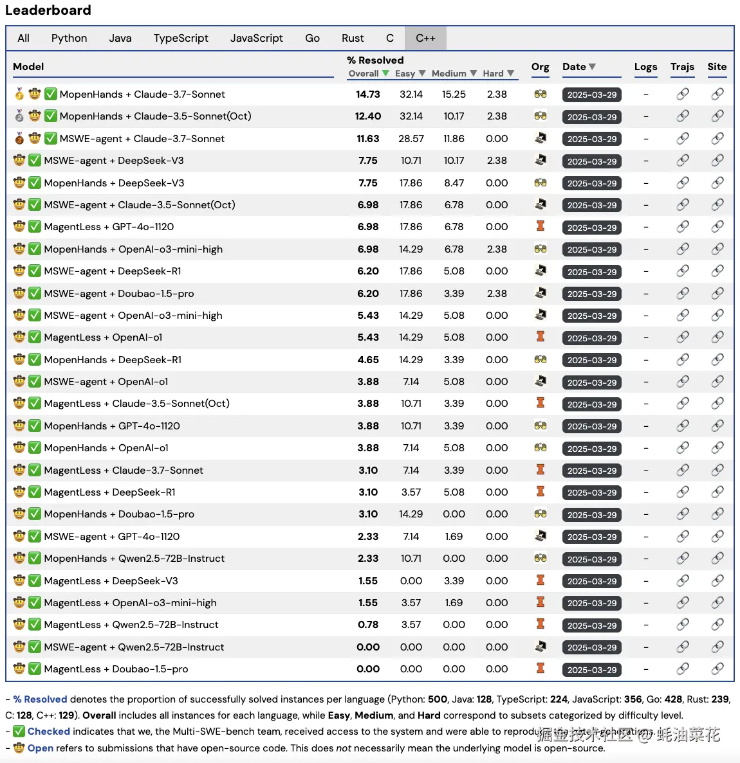740x763 pixels.
Task: Open Trajs link for MagentLess + OpenAI-o1
Action: 683,337
